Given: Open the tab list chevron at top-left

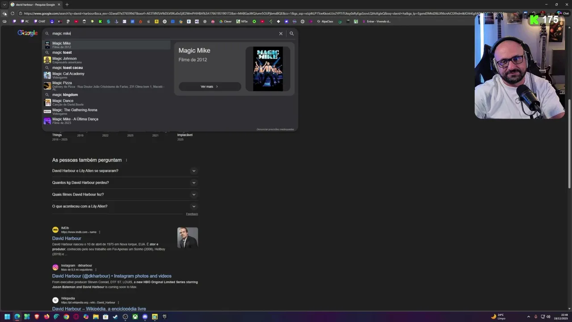Looking at the screenshot, I should pyautogui.click(x=4, y=4).
